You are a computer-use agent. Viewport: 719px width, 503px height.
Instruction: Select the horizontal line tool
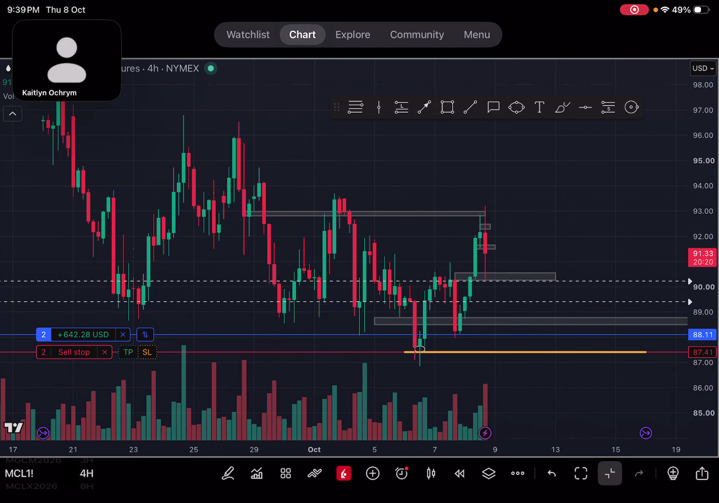585,107
